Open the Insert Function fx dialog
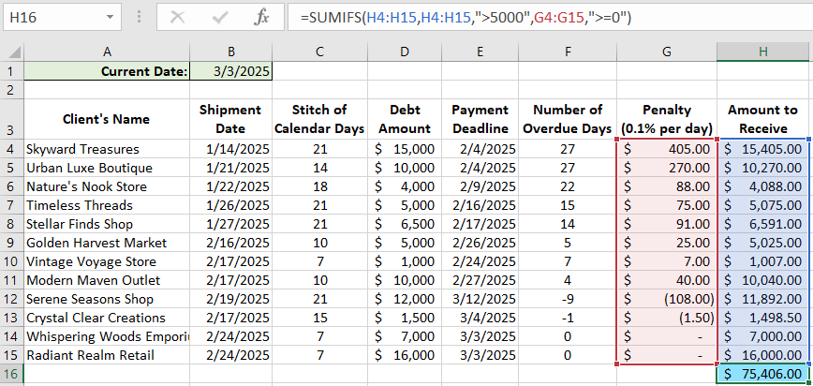 pos(263,17)
